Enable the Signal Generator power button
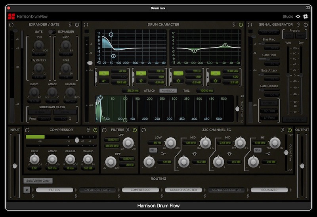Viewport: 317px width, 217px height. (x=306, y=25)
